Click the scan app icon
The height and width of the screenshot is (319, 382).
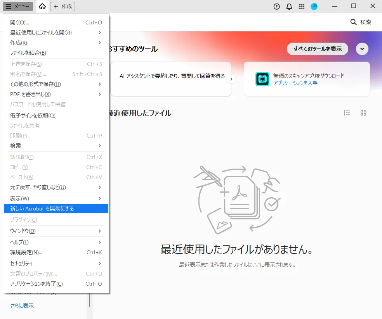262,79
